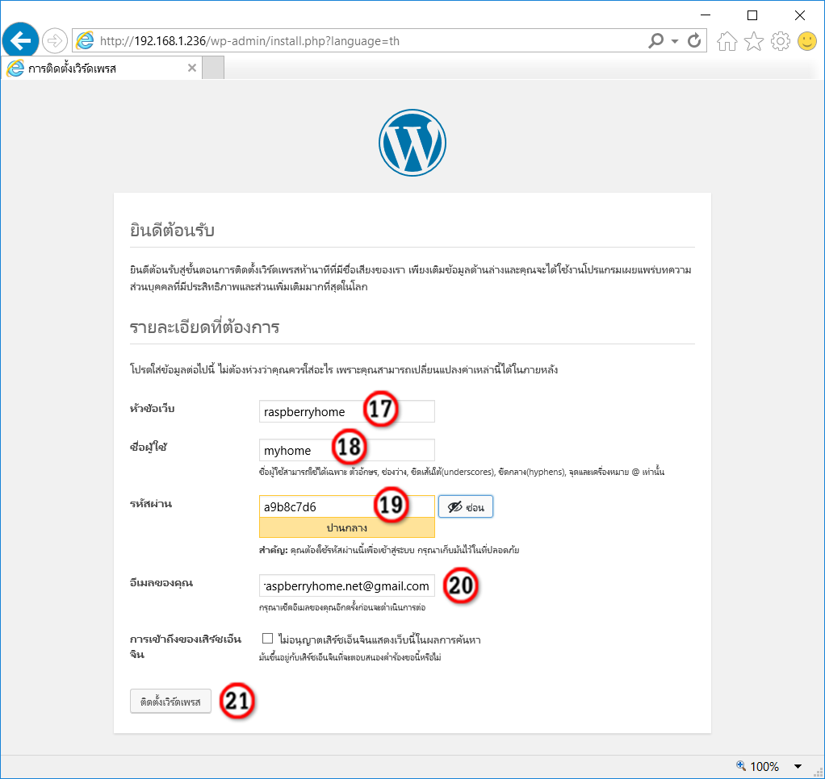Click the ยินดีต้อนรับ heading

click(172, 230)
